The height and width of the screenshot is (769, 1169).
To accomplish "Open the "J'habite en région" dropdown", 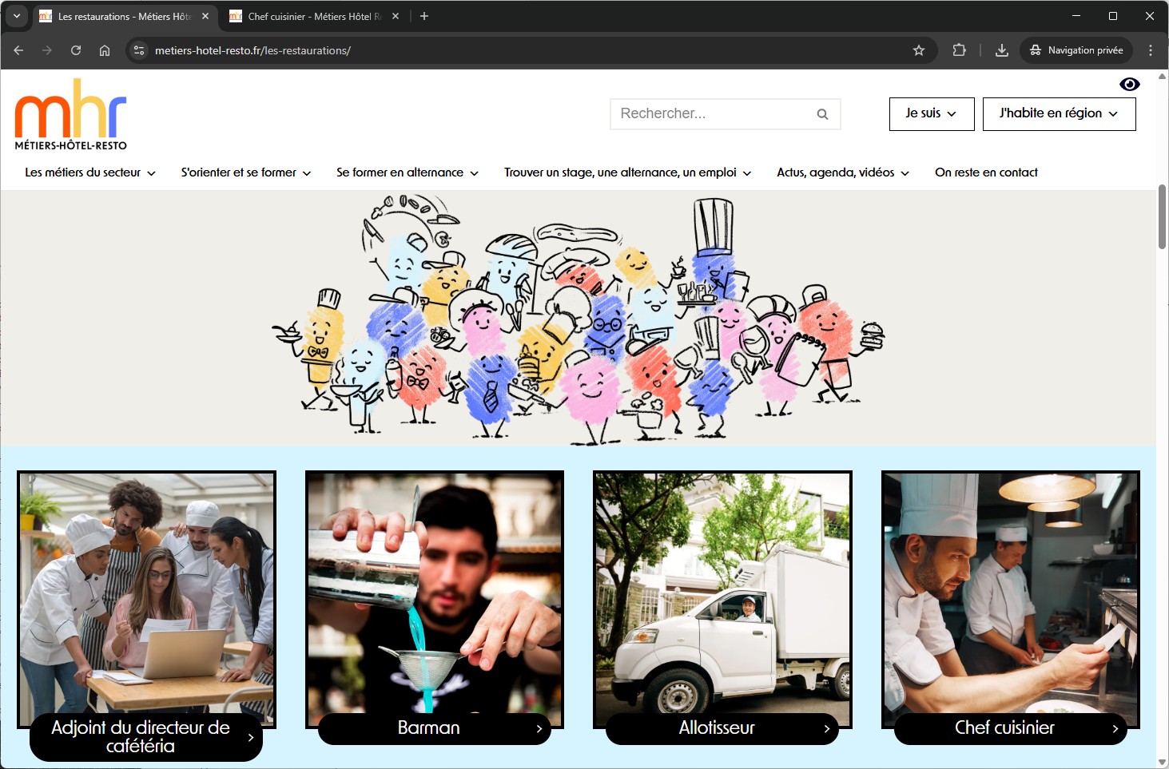I will 1058,113.
